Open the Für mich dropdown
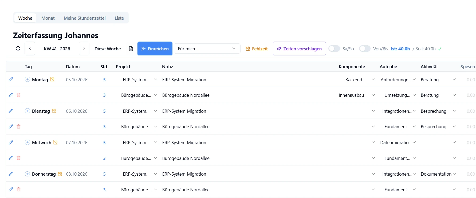Image resolution: width=476 pixels, height=198 pixels. pos(207,49)
